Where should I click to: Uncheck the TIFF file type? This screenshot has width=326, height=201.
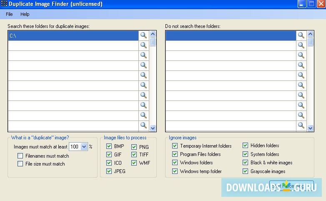[x=134, y=154]
